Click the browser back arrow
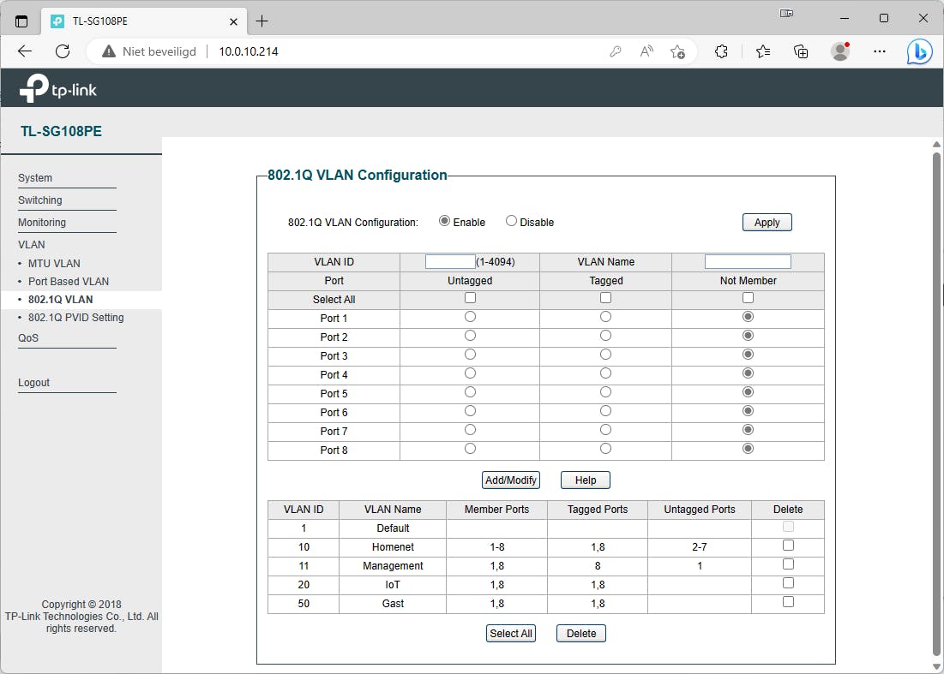Viewport: 944px width, 674px height. coord(24,51)
